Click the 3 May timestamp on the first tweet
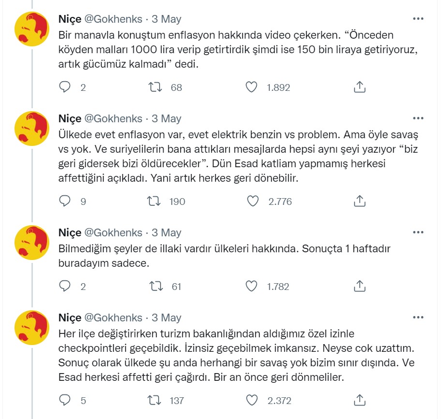 point(166,19)
